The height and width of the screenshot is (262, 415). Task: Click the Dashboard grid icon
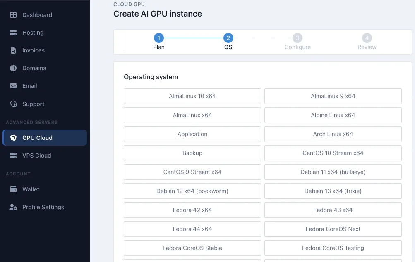click(x=13, y=15)
